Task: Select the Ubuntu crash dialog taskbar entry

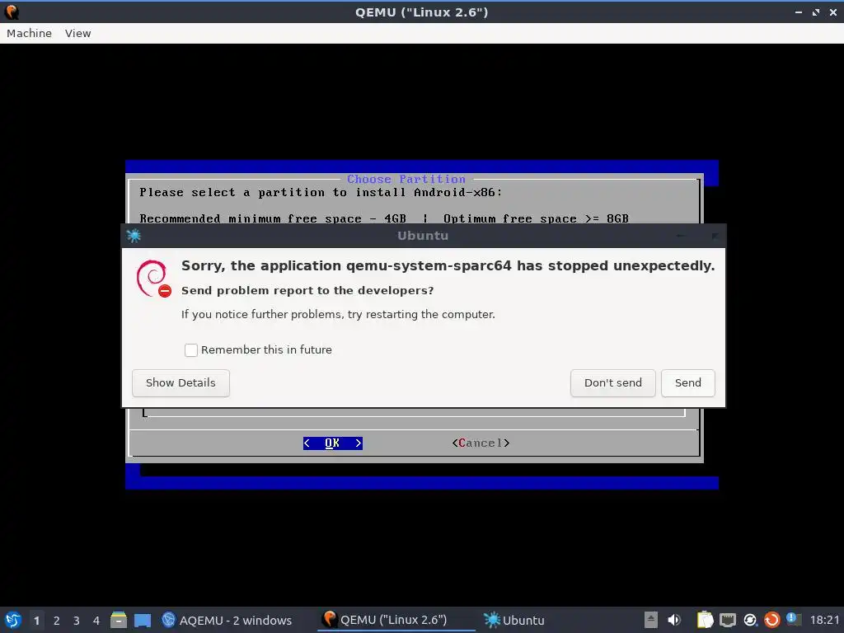Action: coord(514,620)
